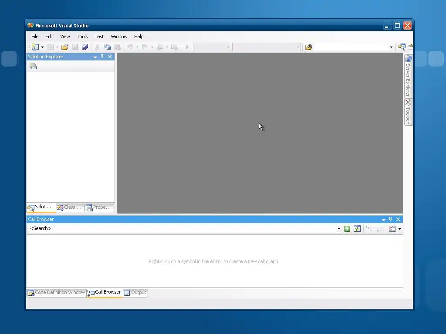Click the Refresh icon in Call Browser

pyautogui.click(x=357, y=229)
